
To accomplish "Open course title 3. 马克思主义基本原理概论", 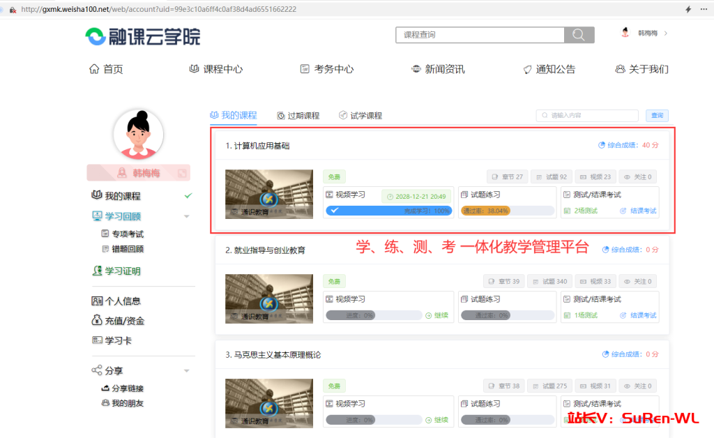I will coord(273,355).
